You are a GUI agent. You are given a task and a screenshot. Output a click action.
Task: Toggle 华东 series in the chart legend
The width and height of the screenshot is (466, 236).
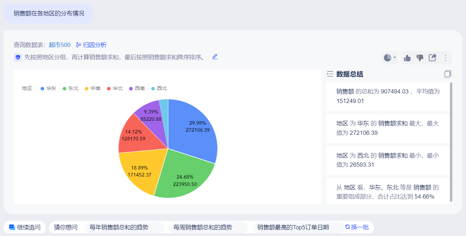[48, 89]
